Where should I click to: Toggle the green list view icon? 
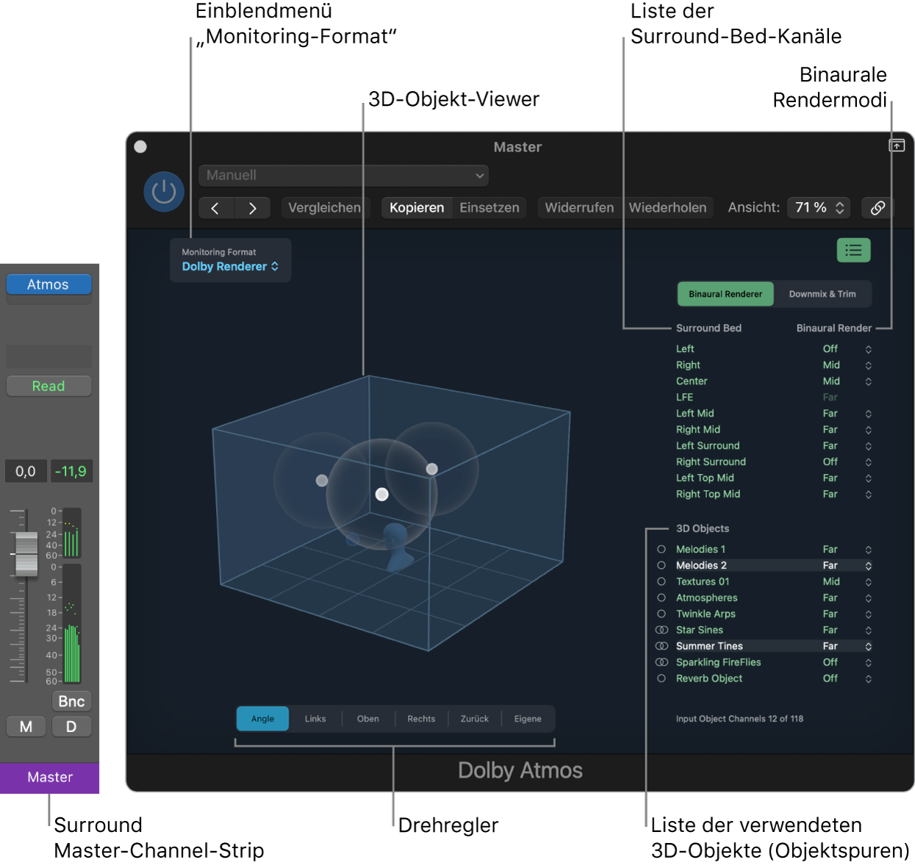pyautogui.click(x=853, y=251)
